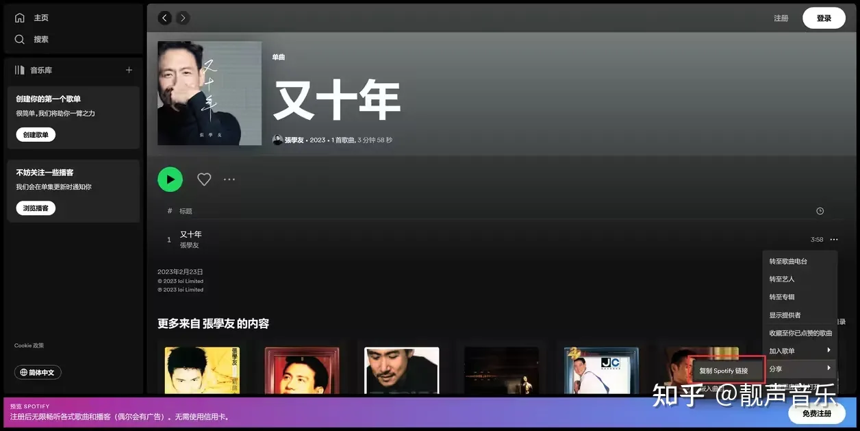Click the 不妨关注一些播客 heading

(45, 172)
